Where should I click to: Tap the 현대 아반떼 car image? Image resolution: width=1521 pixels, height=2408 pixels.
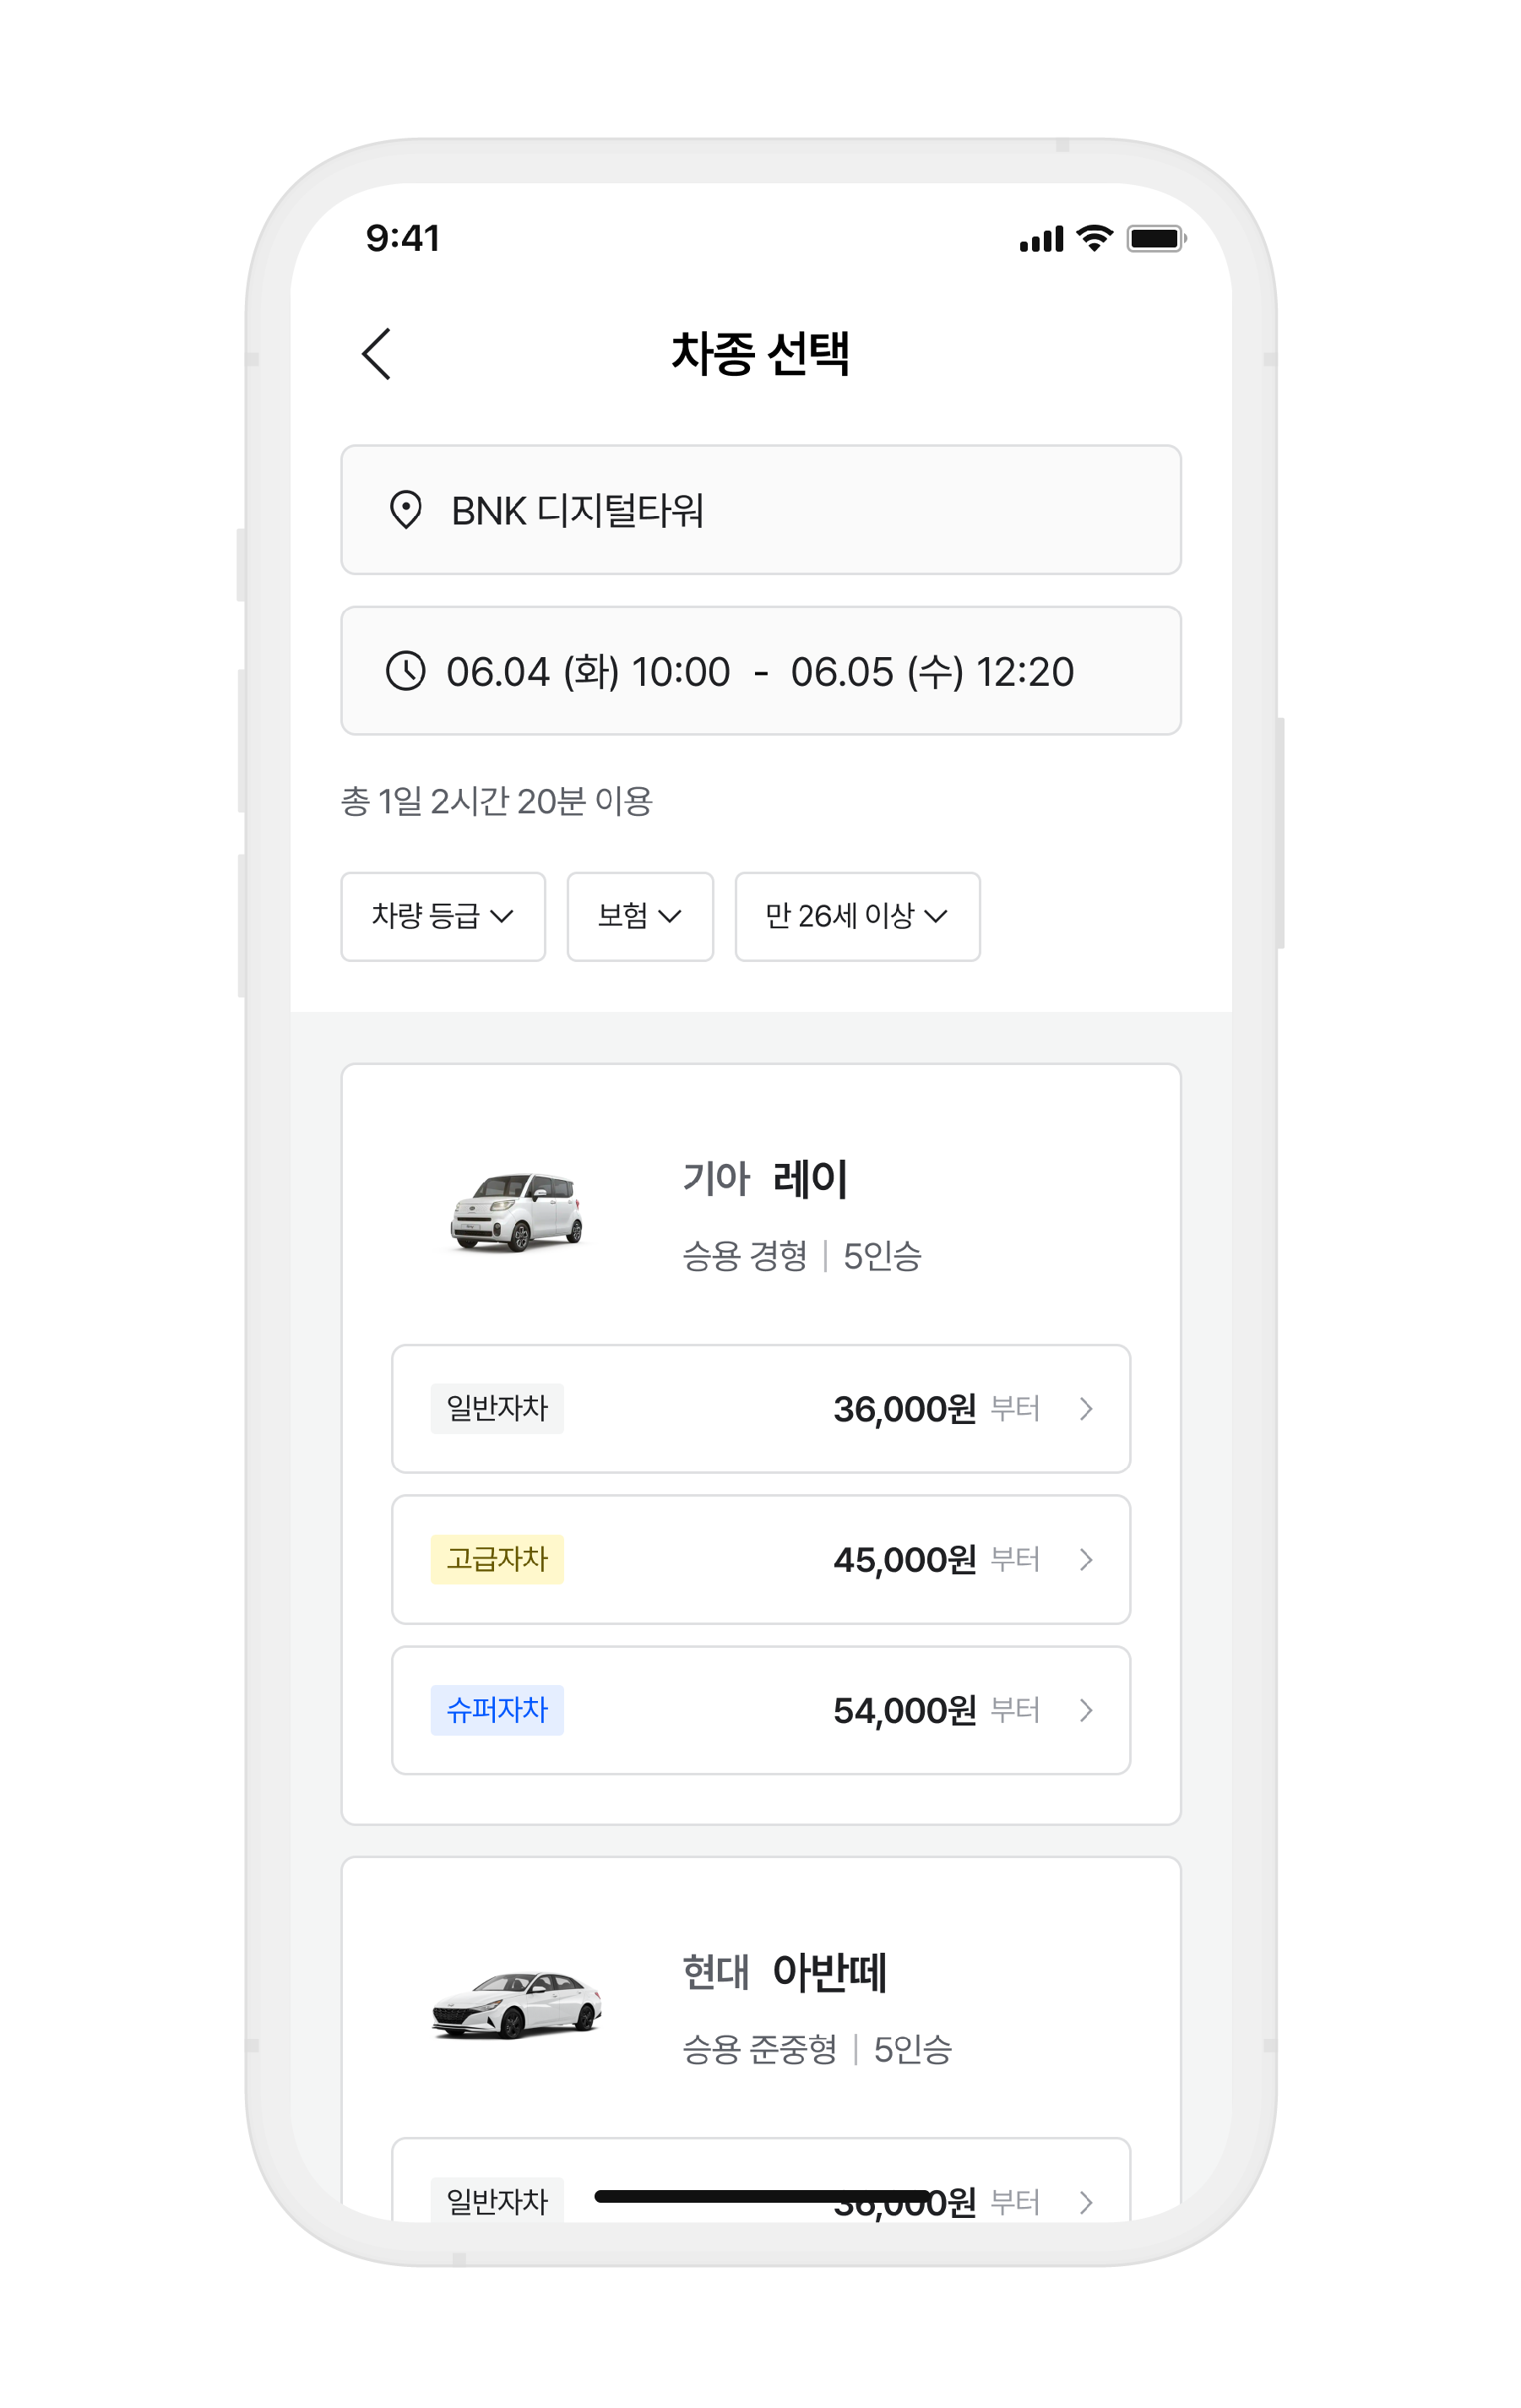click(x=516, y=2005)
